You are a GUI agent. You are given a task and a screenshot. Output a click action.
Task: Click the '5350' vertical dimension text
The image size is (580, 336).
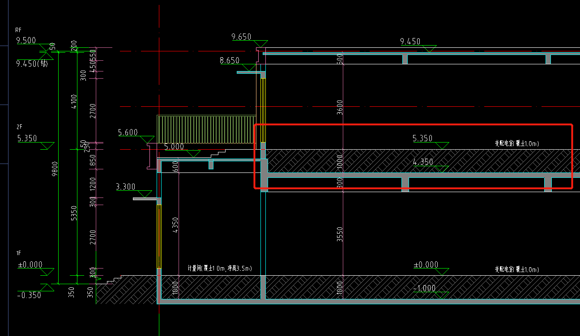coord(74,213)
